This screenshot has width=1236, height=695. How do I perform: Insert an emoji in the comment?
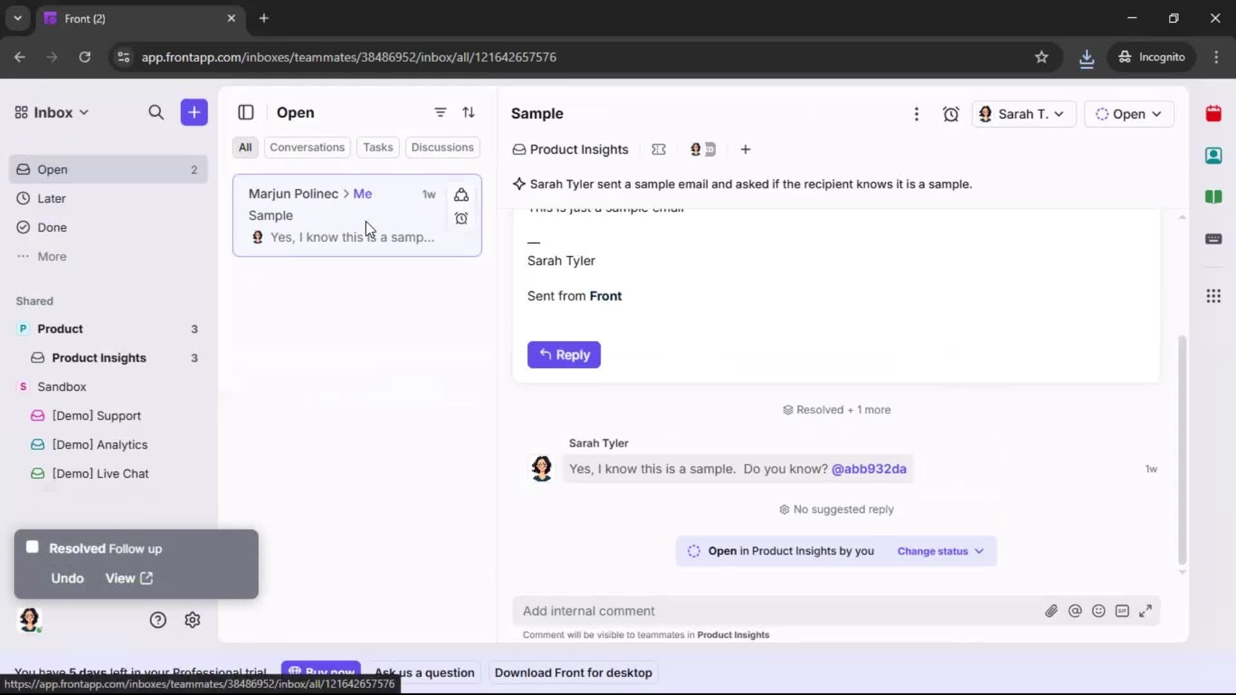click(x=1099, y=611)
